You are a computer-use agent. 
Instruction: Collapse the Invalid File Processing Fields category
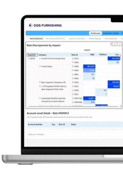tap(40, 59)
